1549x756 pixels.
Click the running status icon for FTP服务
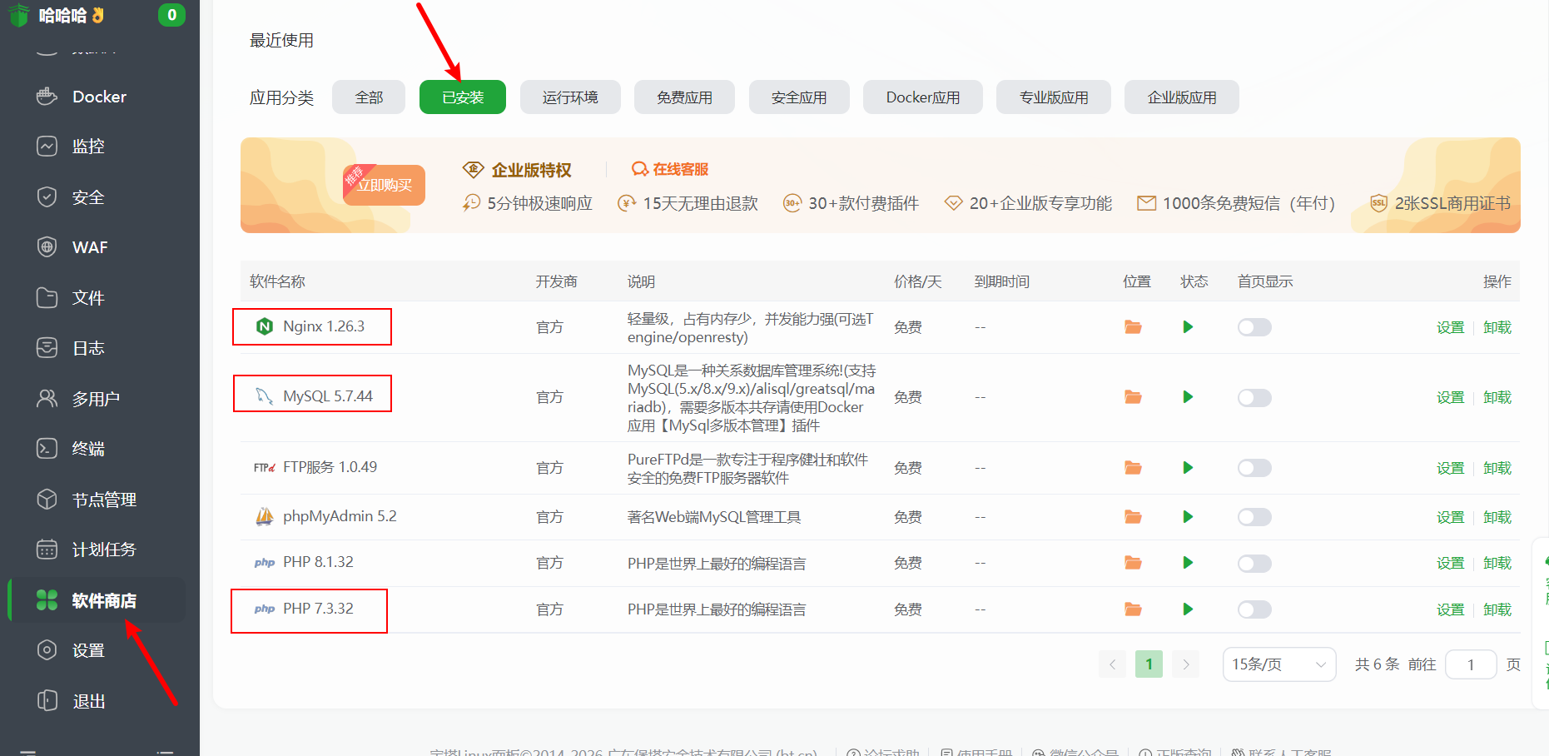coord(1188,468)
